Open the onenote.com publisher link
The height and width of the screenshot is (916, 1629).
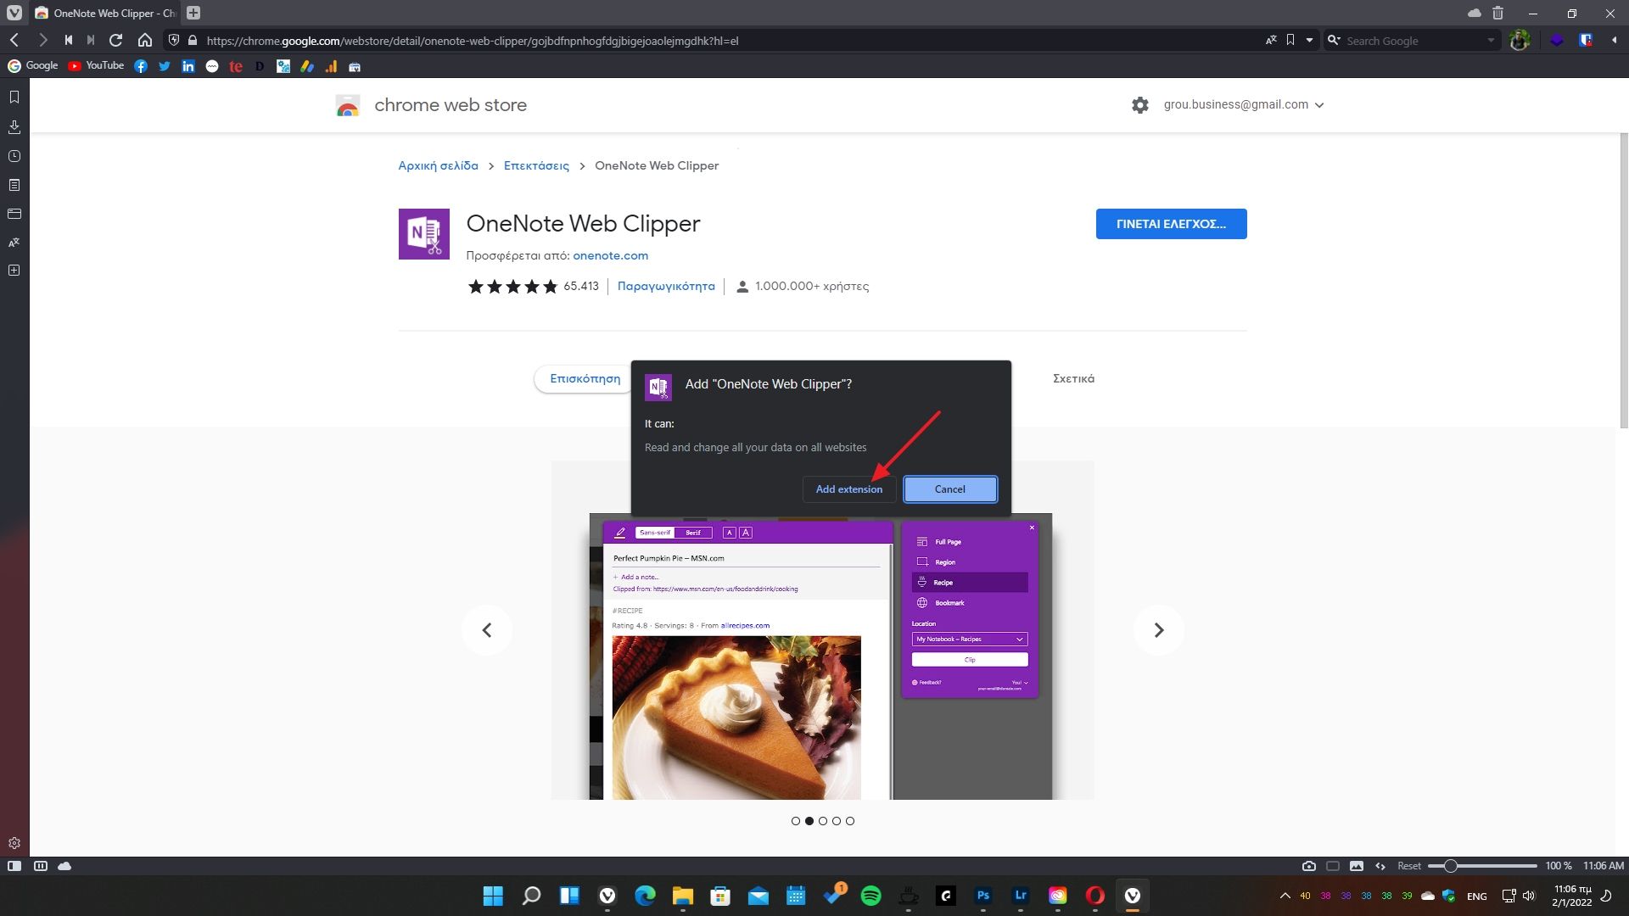pyautogui.click(x=610, y=255)
